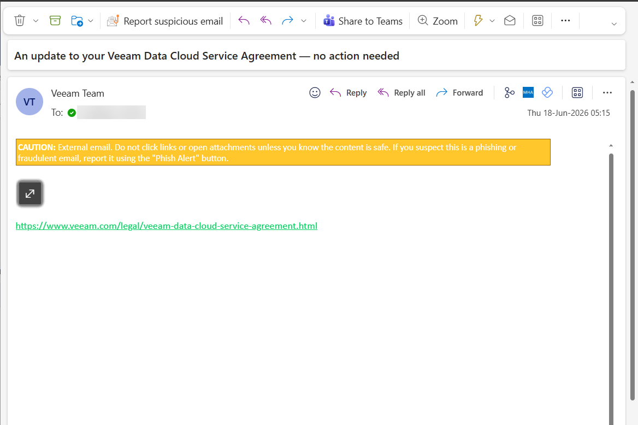
Task: Open the veeam-data-cloud-service-agreement.html link
Action: coord(167,226)
